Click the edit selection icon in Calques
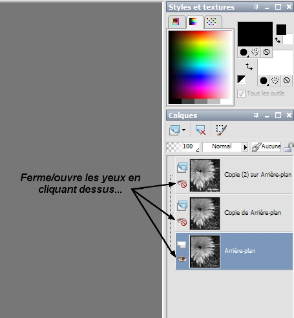294x318 pixels. (221, 130)
